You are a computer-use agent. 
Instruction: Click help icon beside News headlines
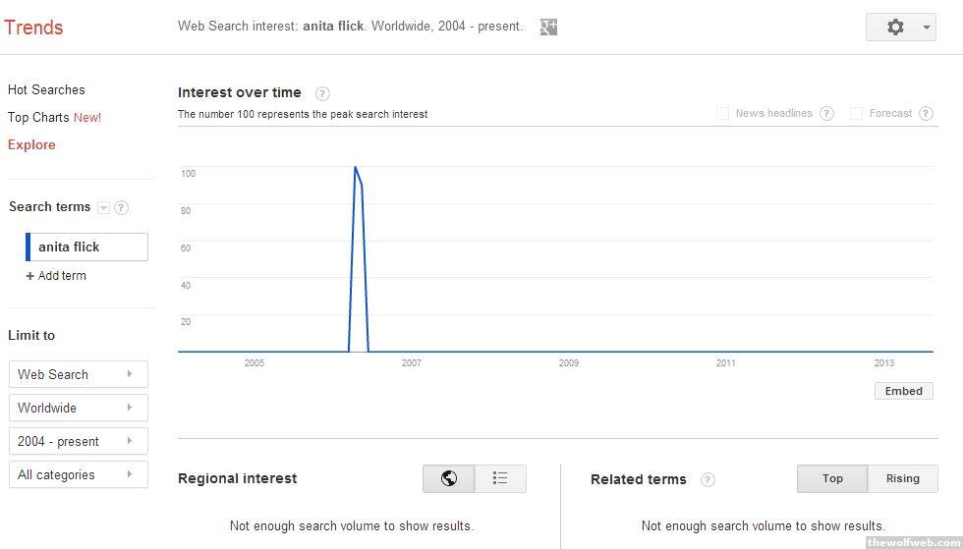point(826,113)
